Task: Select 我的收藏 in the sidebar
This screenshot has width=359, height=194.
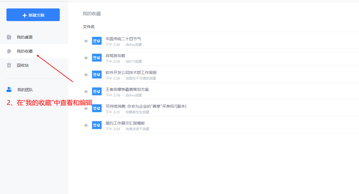Action: tap(24, 51)
